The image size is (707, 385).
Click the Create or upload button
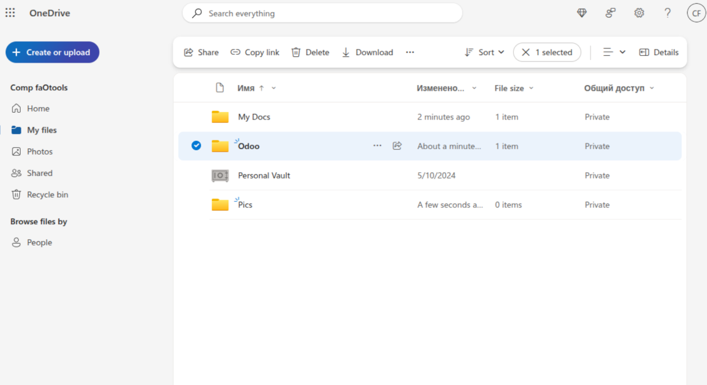pyautogui.click(x=53, y=53)
